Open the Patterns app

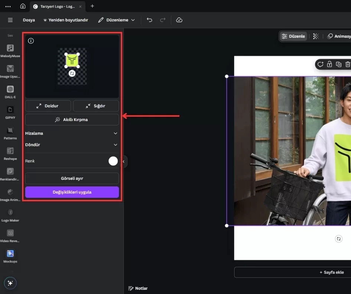coord(10,133)
